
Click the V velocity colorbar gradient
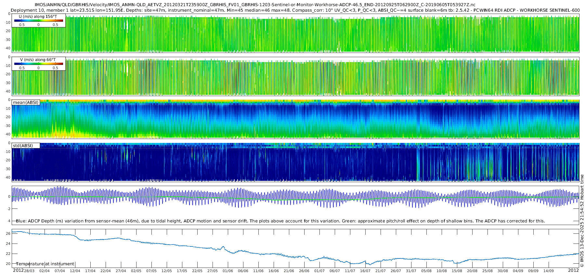point(39,64)
